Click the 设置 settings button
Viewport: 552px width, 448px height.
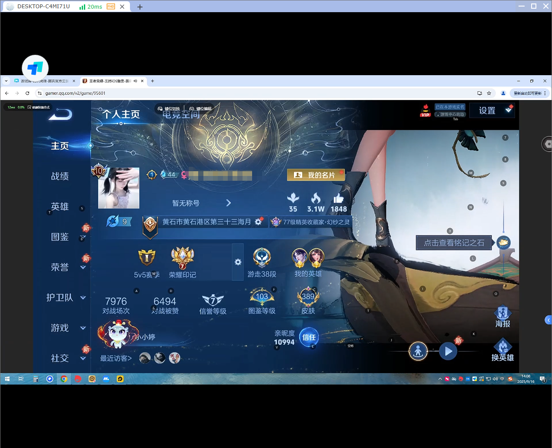(487, 110)
